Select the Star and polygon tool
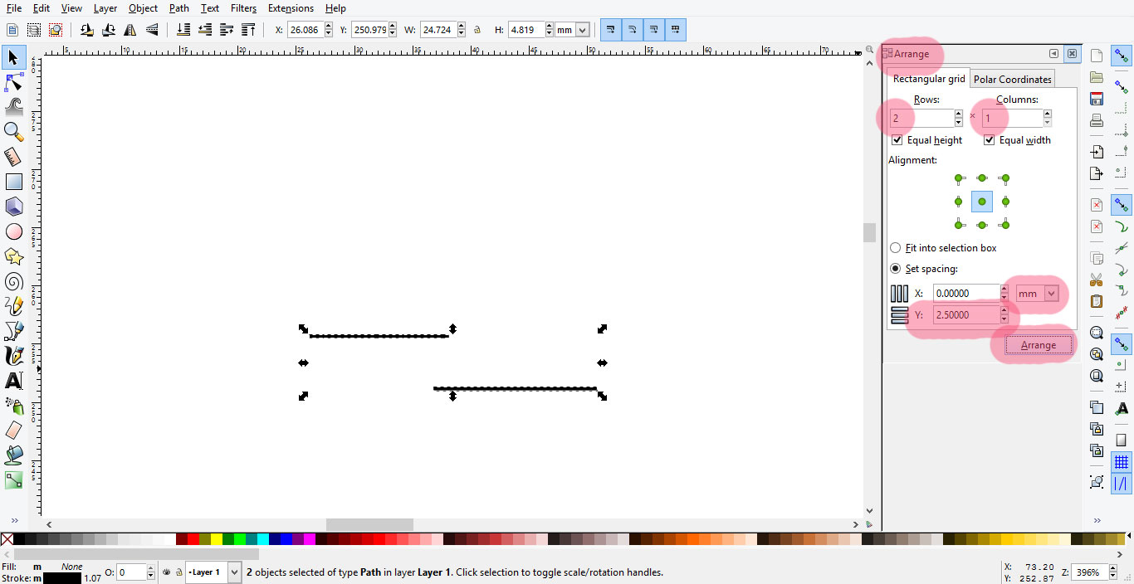The image size is (1134, 584). (13, 256)
